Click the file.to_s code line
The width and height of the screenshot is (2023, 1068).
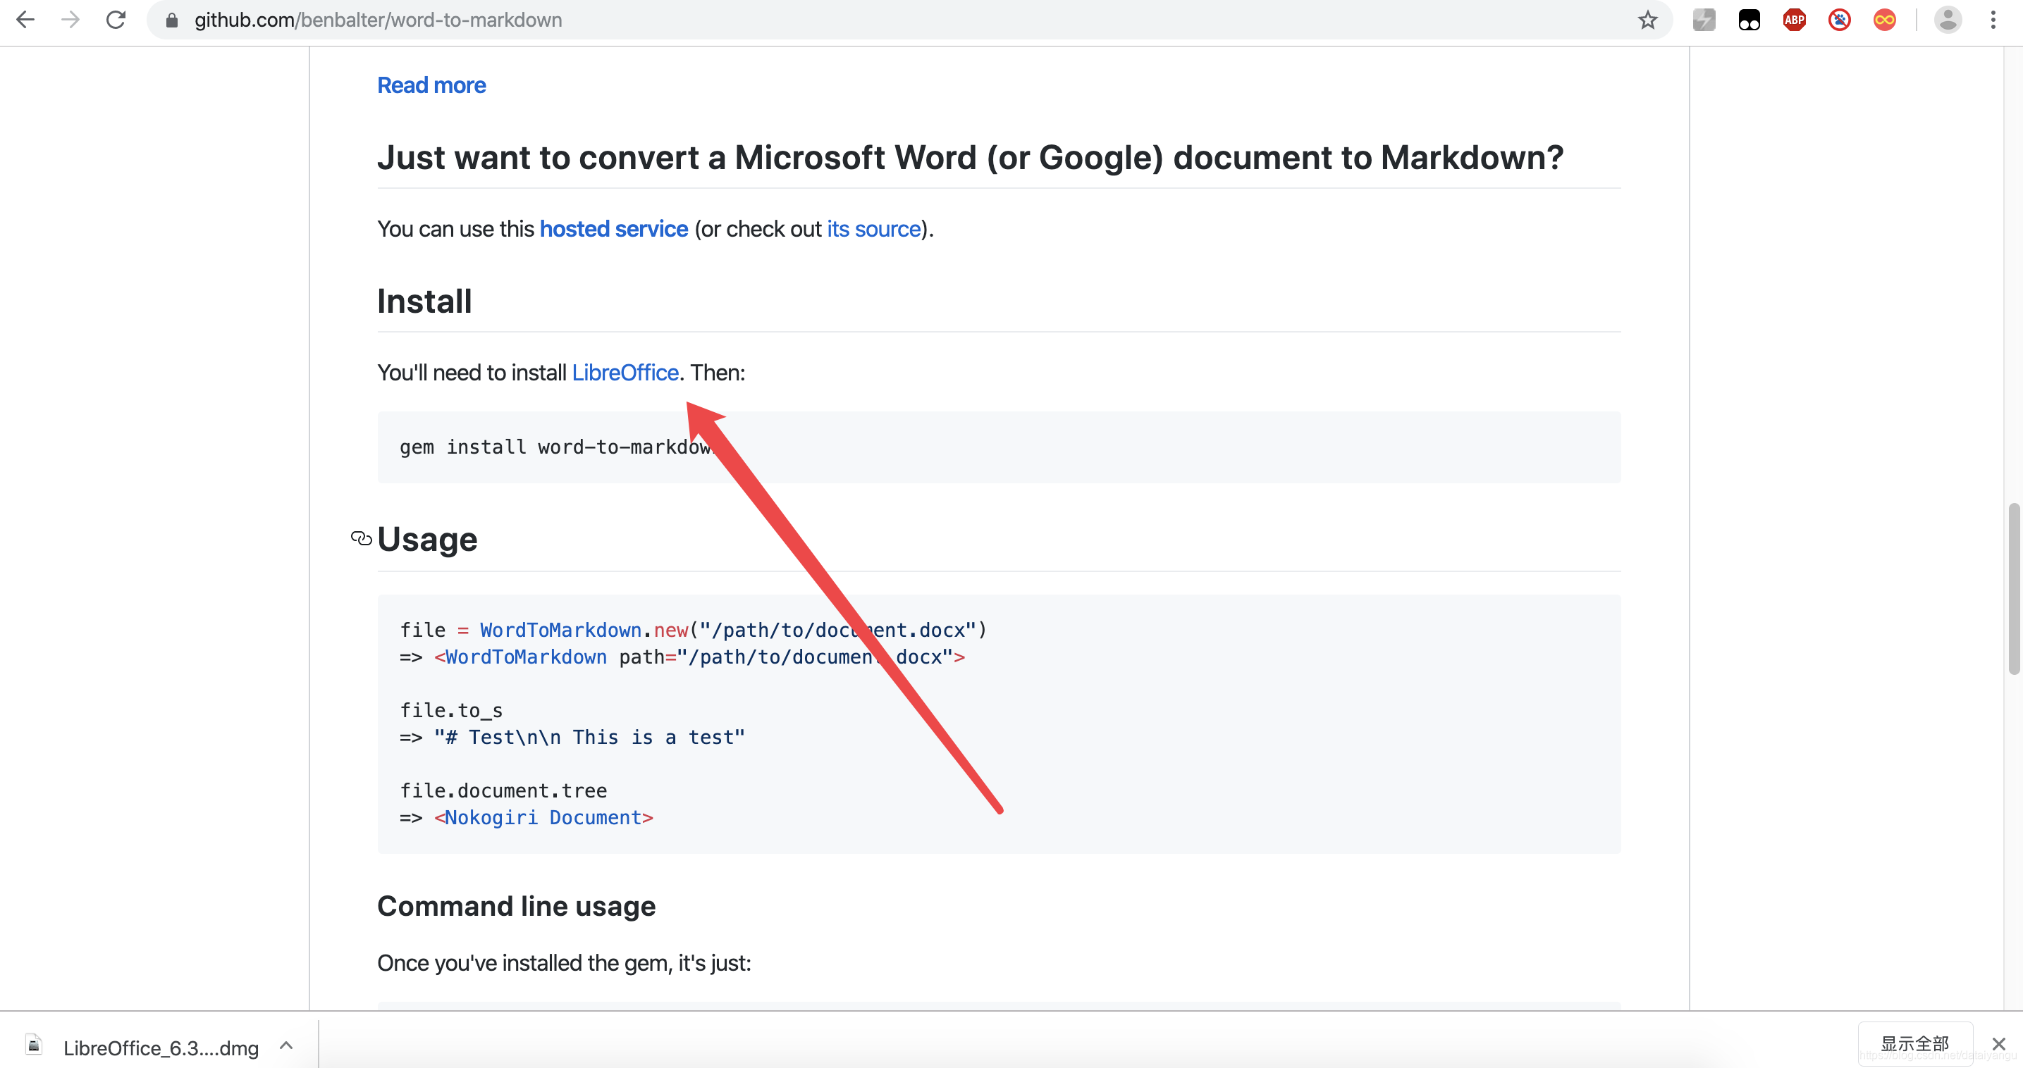[452, 710]
